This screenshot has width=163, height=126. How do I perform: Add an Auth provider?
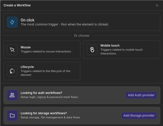pos(141,95)
